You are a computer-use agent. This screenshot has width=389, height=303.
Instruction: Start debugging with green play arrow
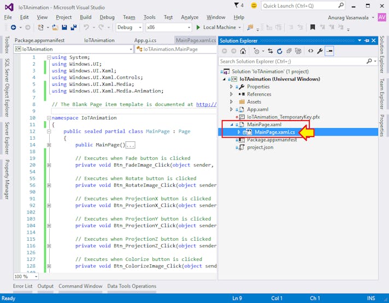[x=198, y=27]
